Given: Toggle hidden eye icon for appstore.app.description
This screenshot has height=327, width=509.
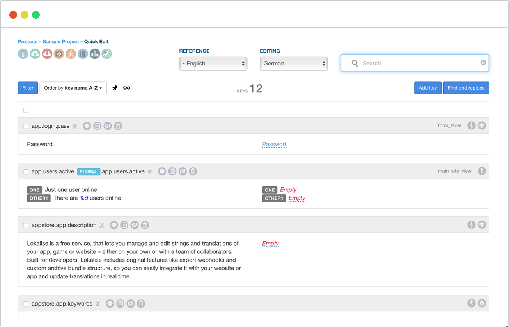Looking at the screenshot, I should click(x=135, y=225).
